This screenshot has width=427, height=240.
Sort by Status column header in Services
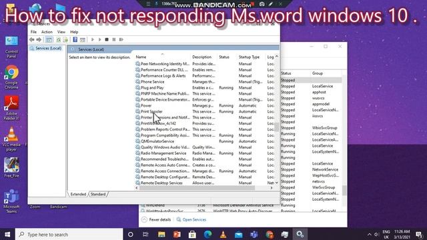[x=224, y=57]
